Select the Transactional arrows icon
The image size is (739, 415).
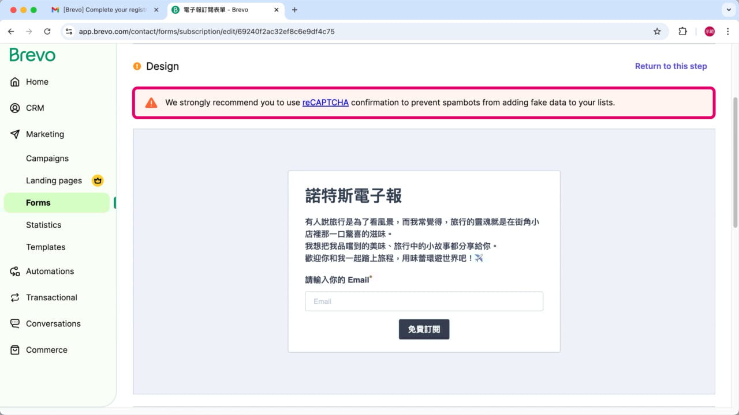(14, 297)
